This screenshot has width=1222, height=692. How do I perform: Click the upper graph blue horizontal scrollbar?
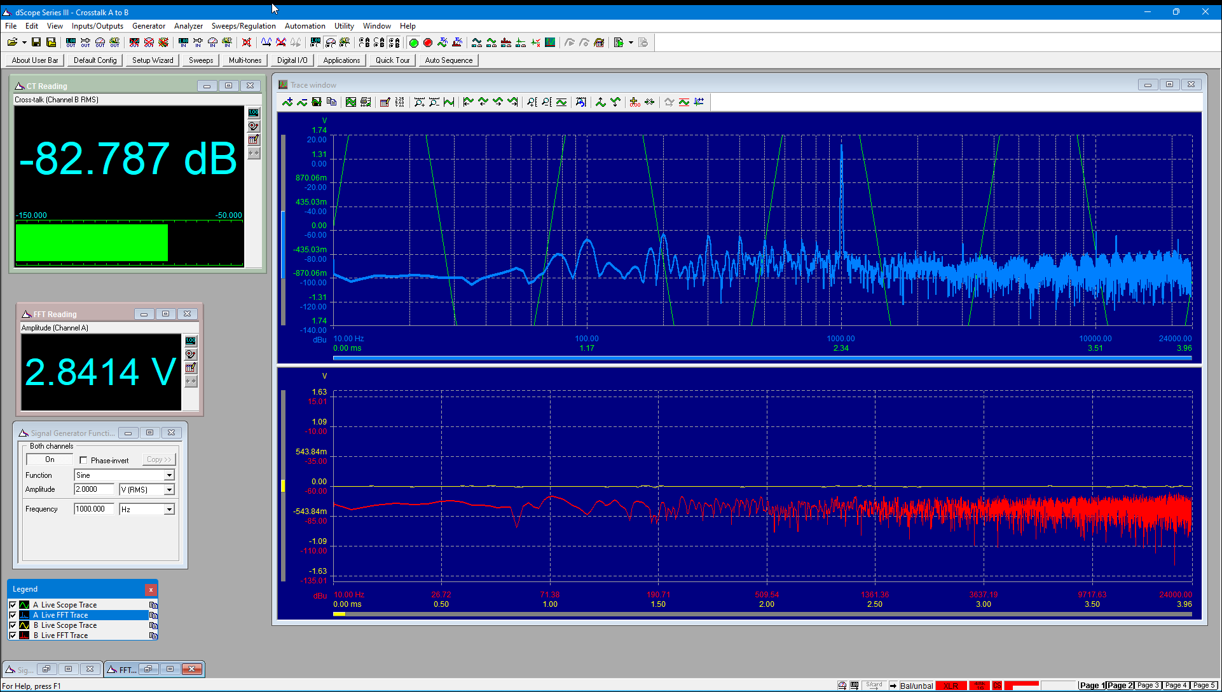point(762,358)
